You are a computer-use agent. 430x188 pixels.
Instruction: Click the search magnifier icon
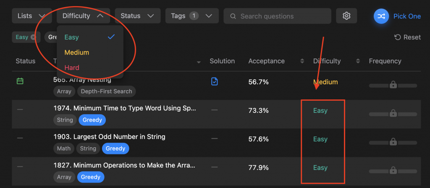pyautogui.click(x=233, y=16)
